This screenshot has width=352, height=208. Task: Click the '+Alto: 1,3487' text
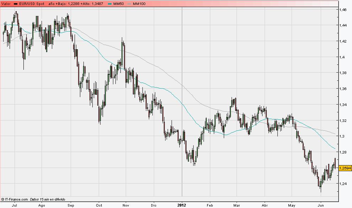tap(92, 4)
